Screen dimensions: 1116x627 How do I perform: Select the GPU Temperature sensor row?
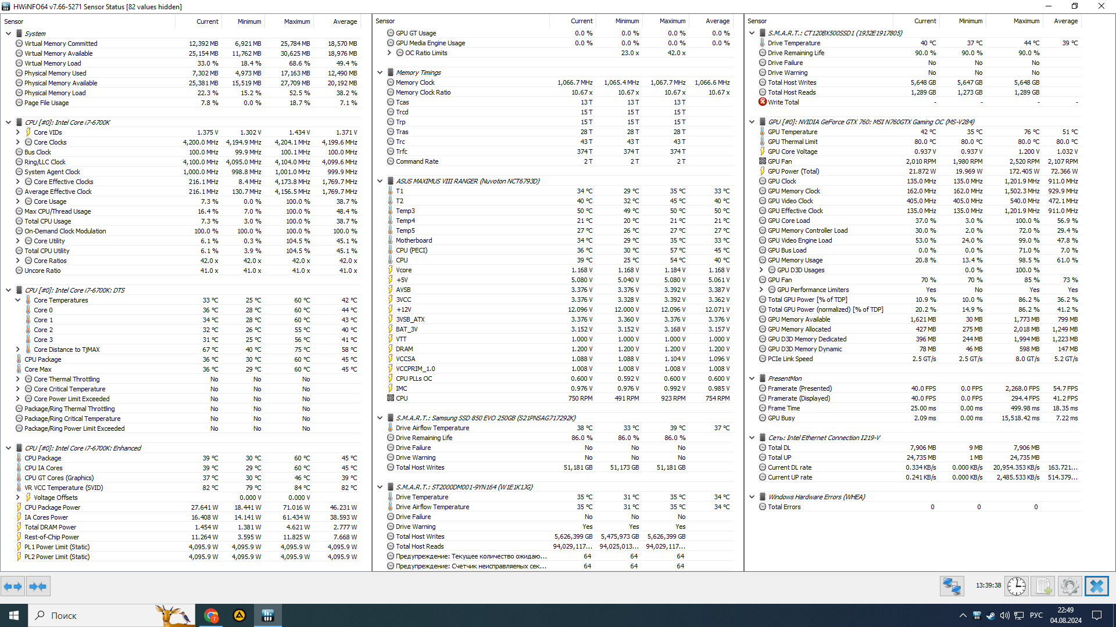tap(792, 132)
